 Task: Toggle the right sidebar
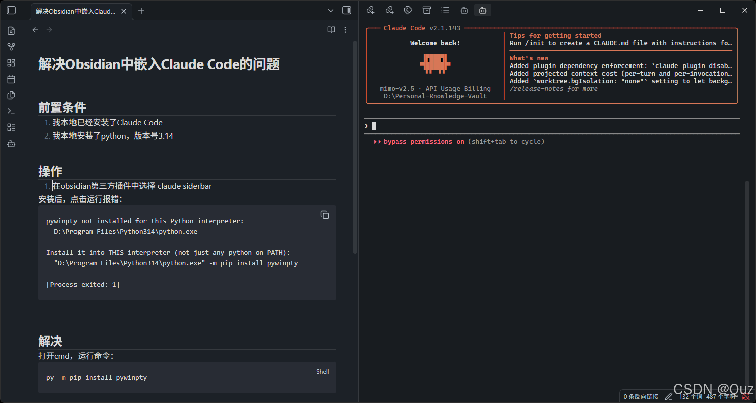(347, 10)
